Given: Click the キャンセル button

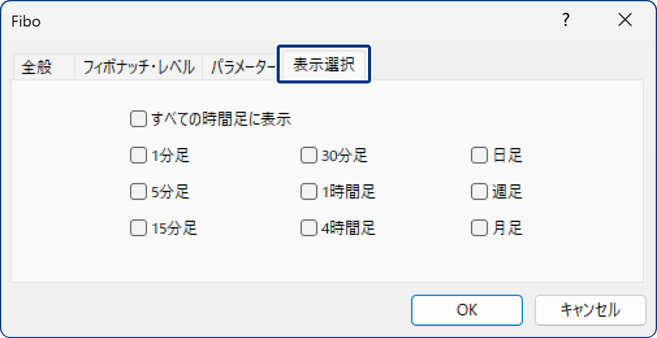Looking at the screenshot, I should click(x=590, y=310).
